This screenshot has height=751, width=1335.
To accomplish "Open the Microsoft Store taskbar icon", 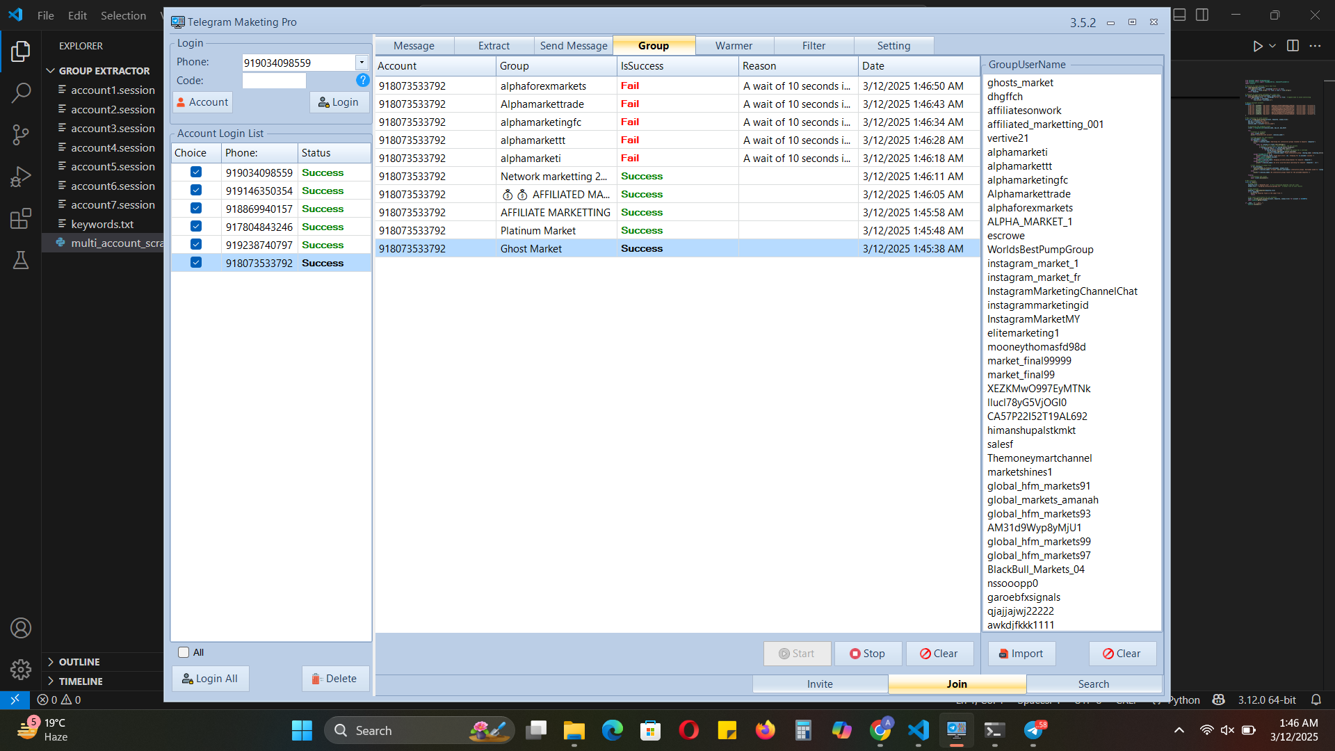I will click(x=650, y=730).
